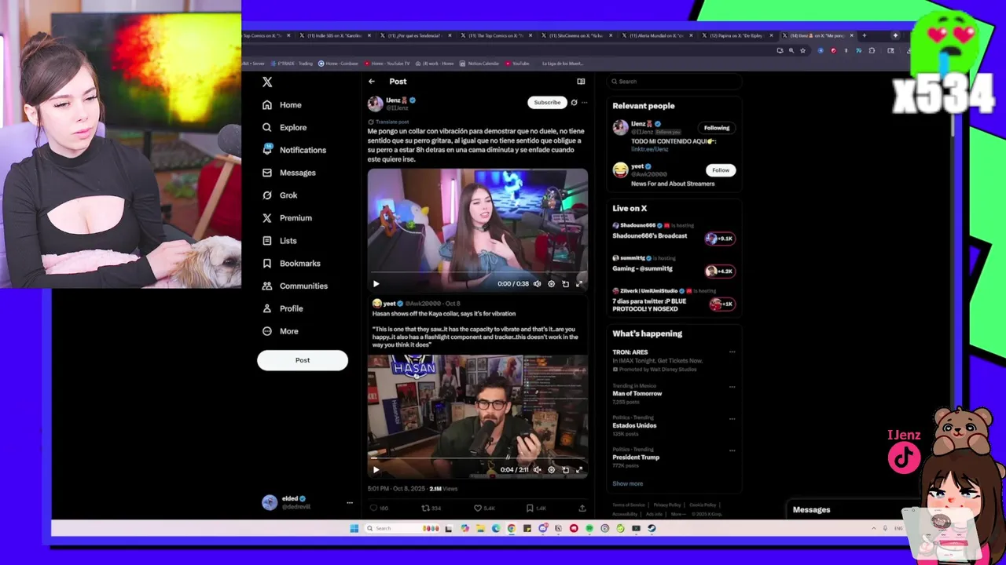
Task: Expand the Messages drawer at bottom
Action: (x=853, y=510)
